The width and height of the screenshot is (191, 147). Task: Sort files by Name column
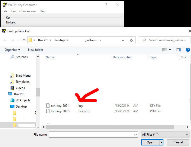tap(50, 57)
